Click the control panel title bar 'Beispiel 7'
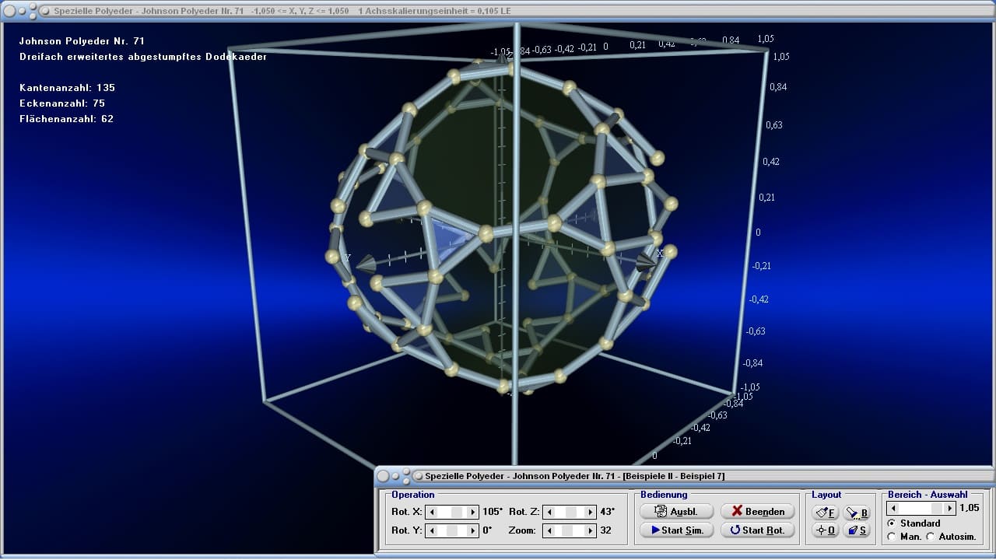 click(x=575, y=476)
